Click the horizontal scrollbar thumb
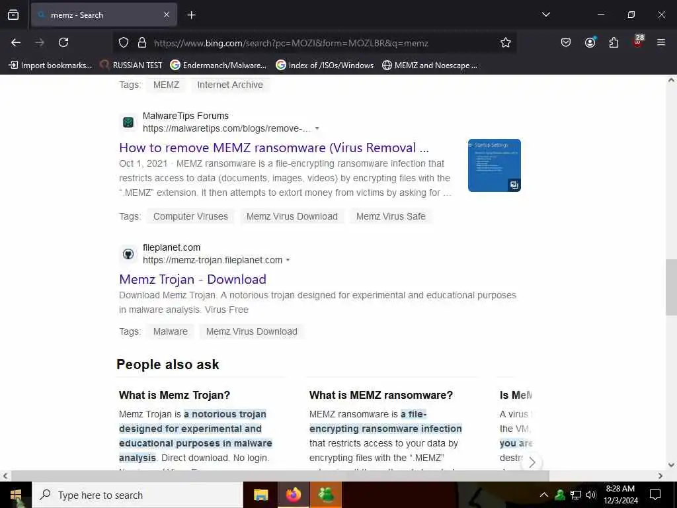This screenshot has height=508, width=677. click(280, 476)
